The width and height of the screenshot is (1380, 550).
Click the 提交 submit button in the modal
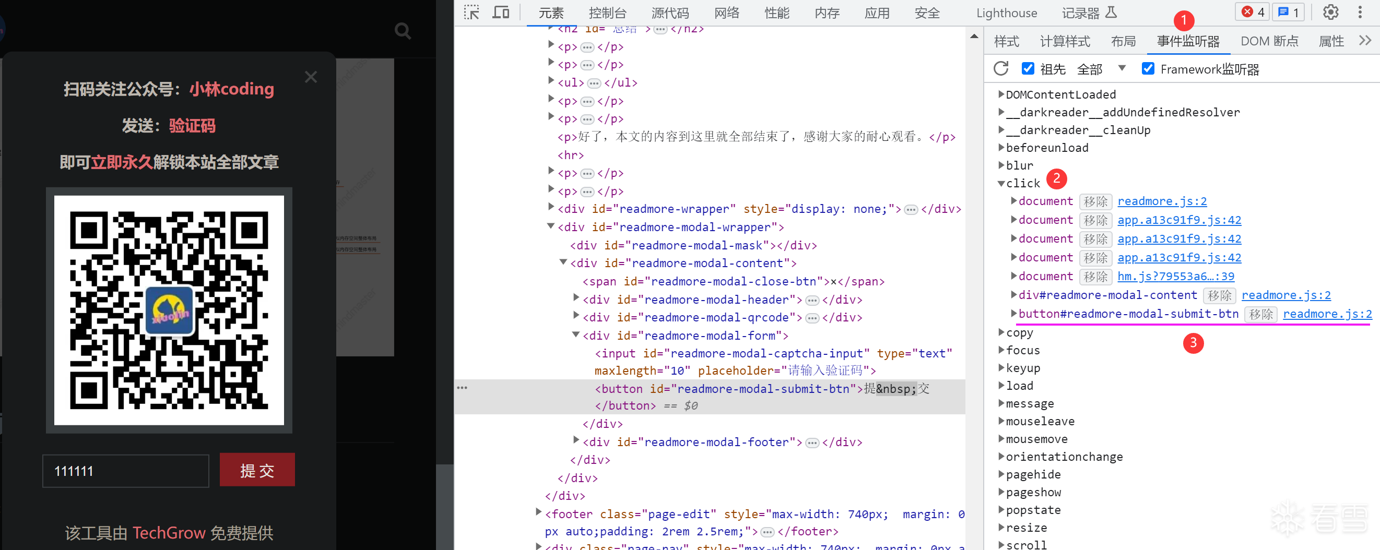coord(257,470)
